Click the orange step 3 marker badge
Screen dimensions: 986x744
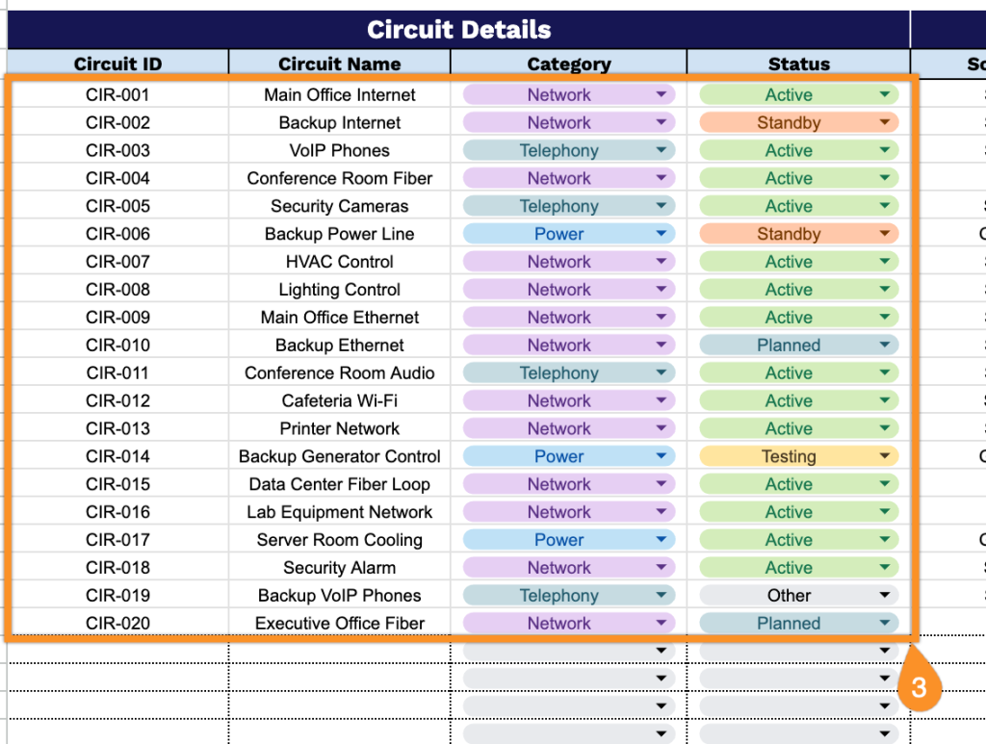tap(919, 687)
